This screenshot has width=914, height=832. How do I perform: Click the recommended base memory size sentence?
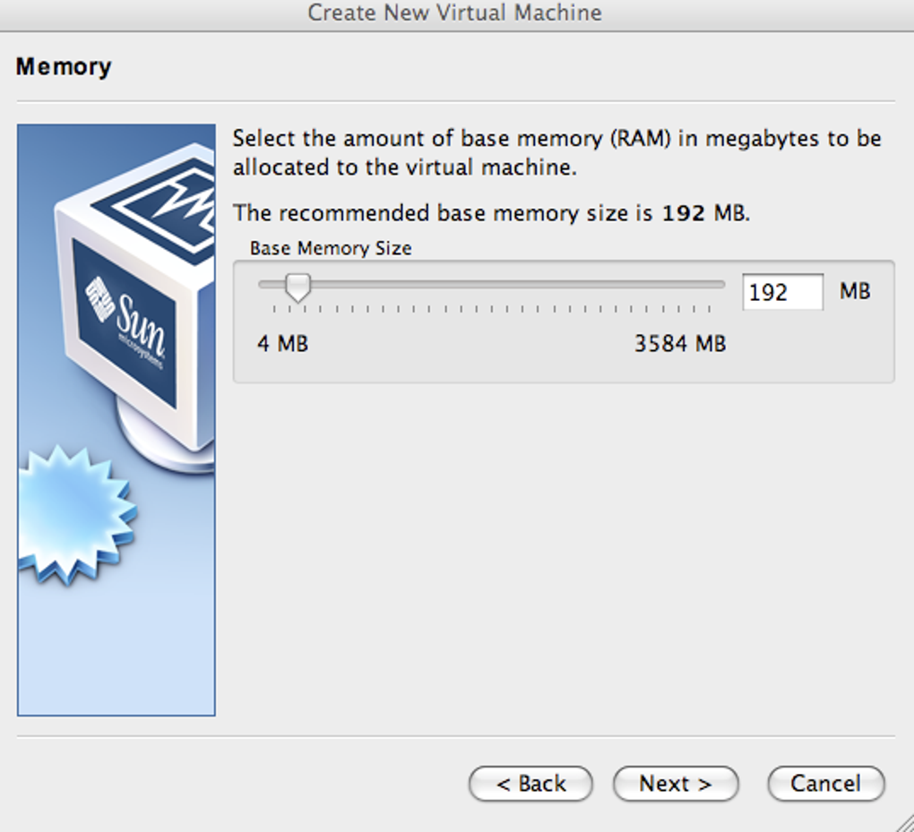coord(491,213)
